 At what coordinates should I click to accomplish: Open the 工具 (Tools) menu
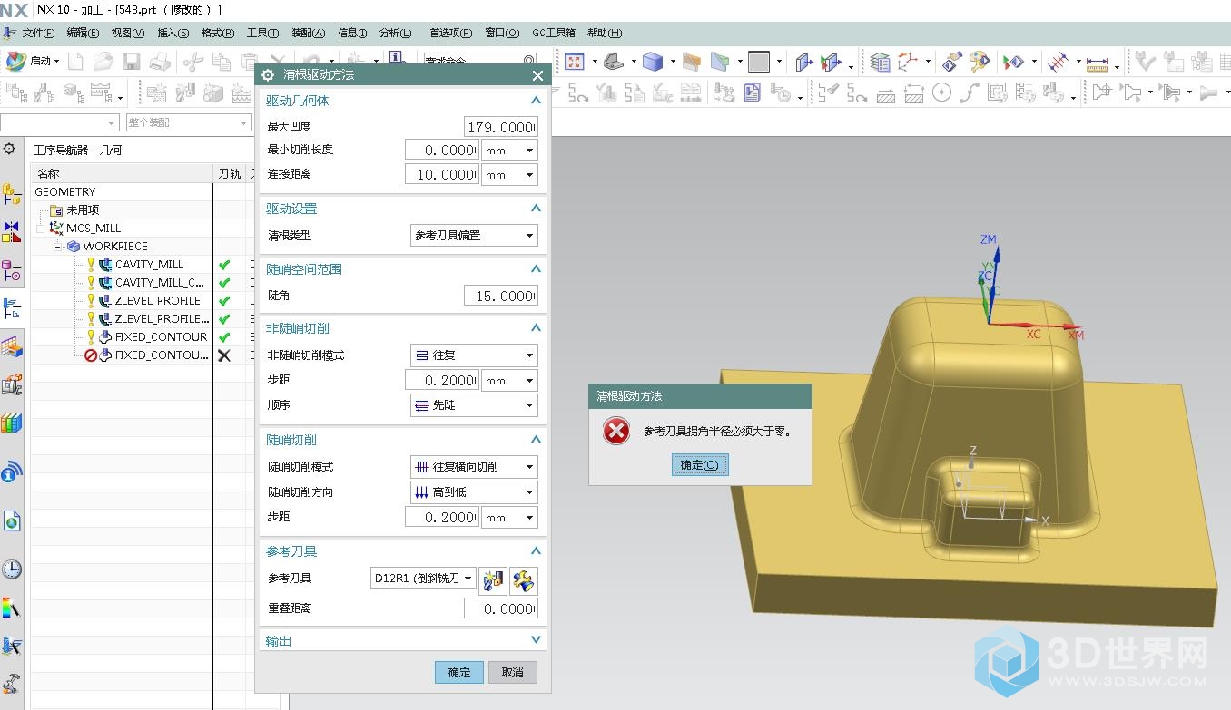pyautogui.click(x=262, y=33)
